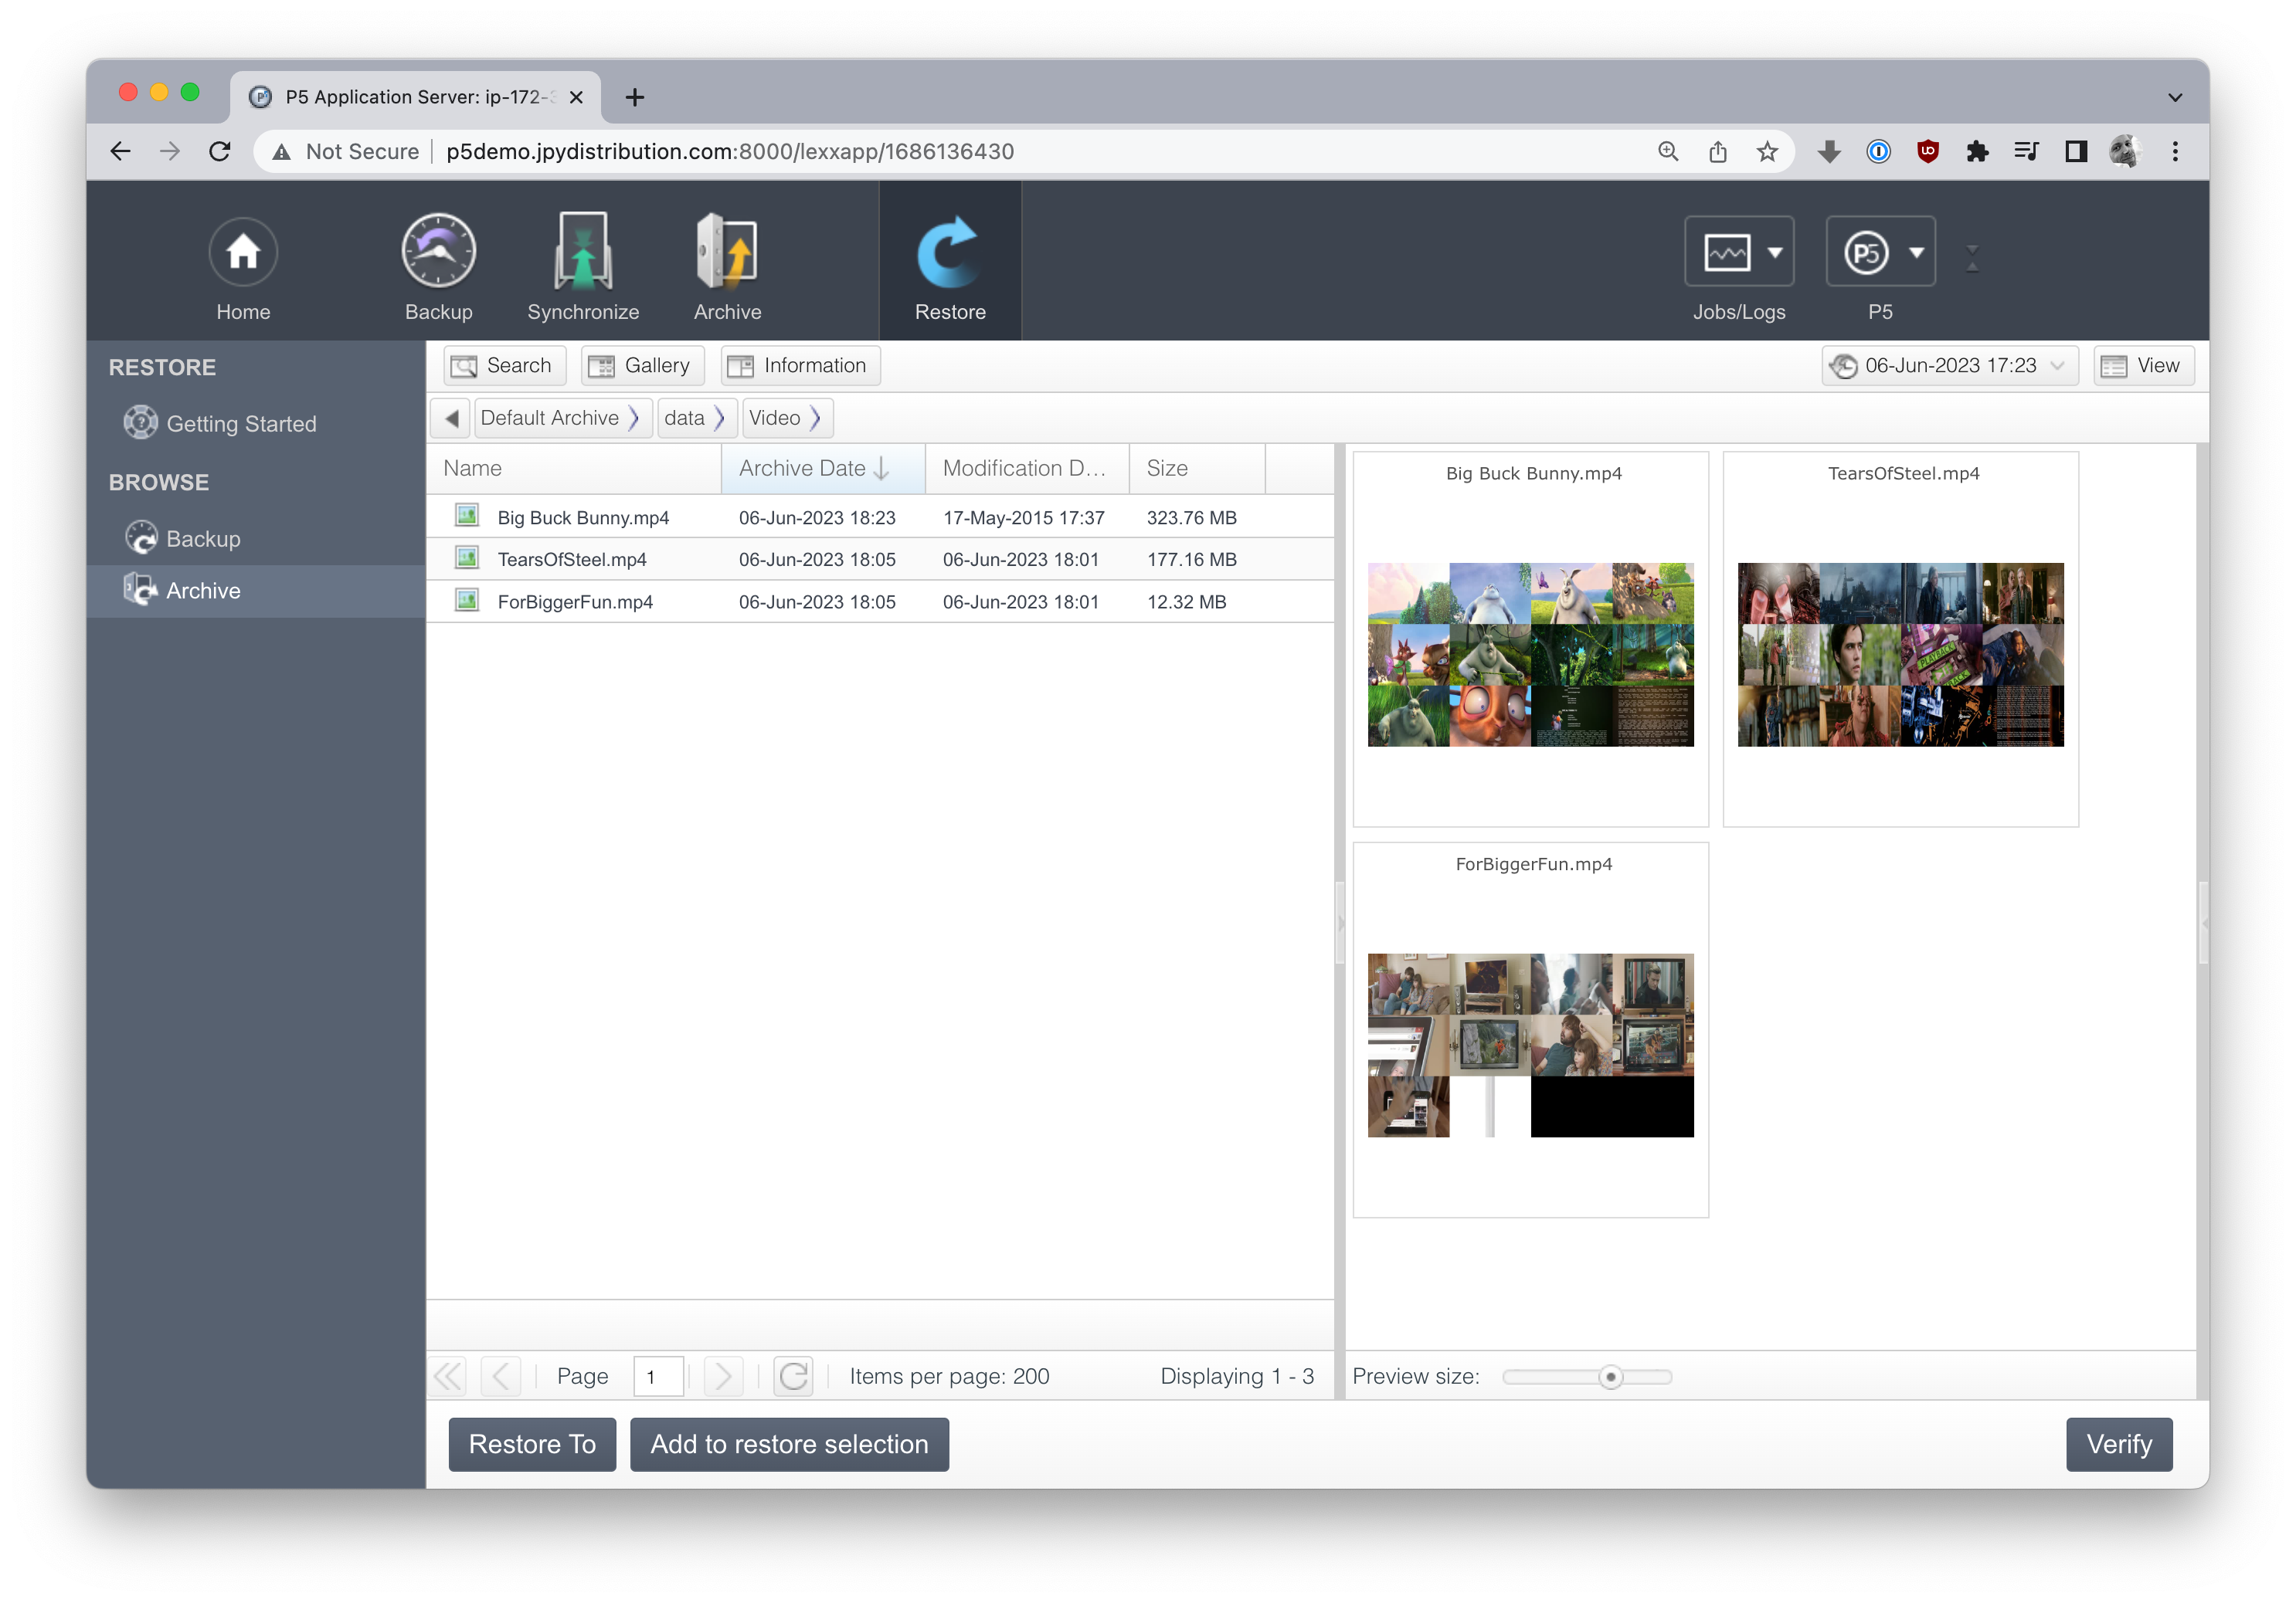Sort by Modification Date column
This screenshot has height=1603, width=2296.
pyautogui.click(x=1027, y=469)
